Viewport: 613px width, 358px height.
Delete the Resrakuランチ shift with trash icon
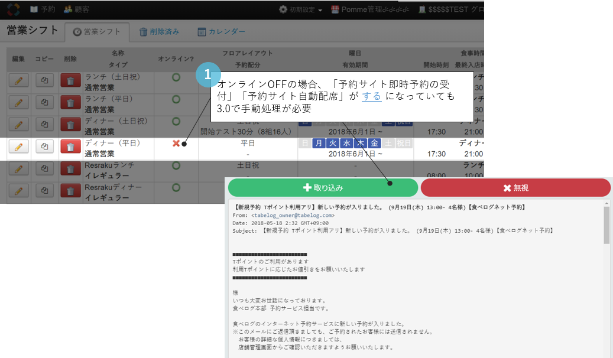click(x=70, y=169)
